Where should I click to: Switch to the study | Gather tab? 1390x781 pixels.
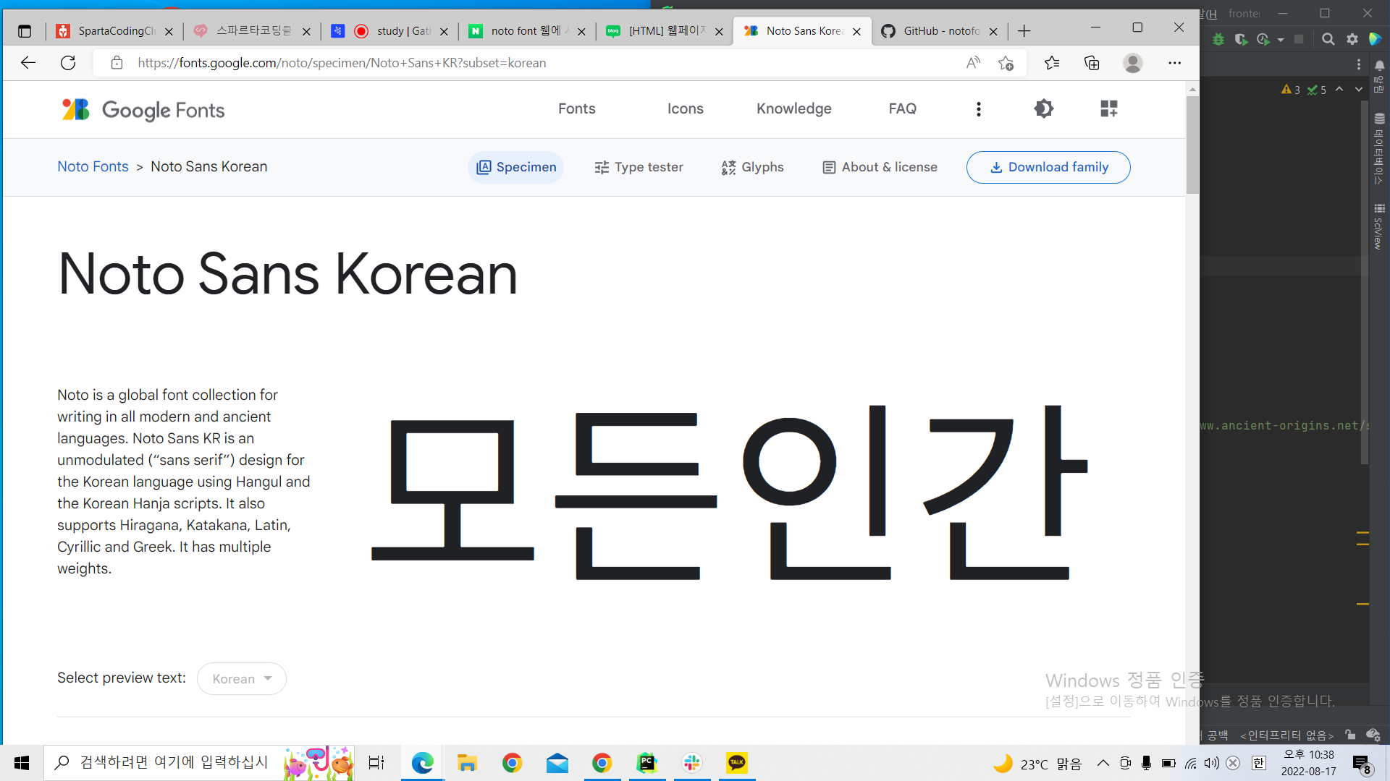(x=391, y=31)
